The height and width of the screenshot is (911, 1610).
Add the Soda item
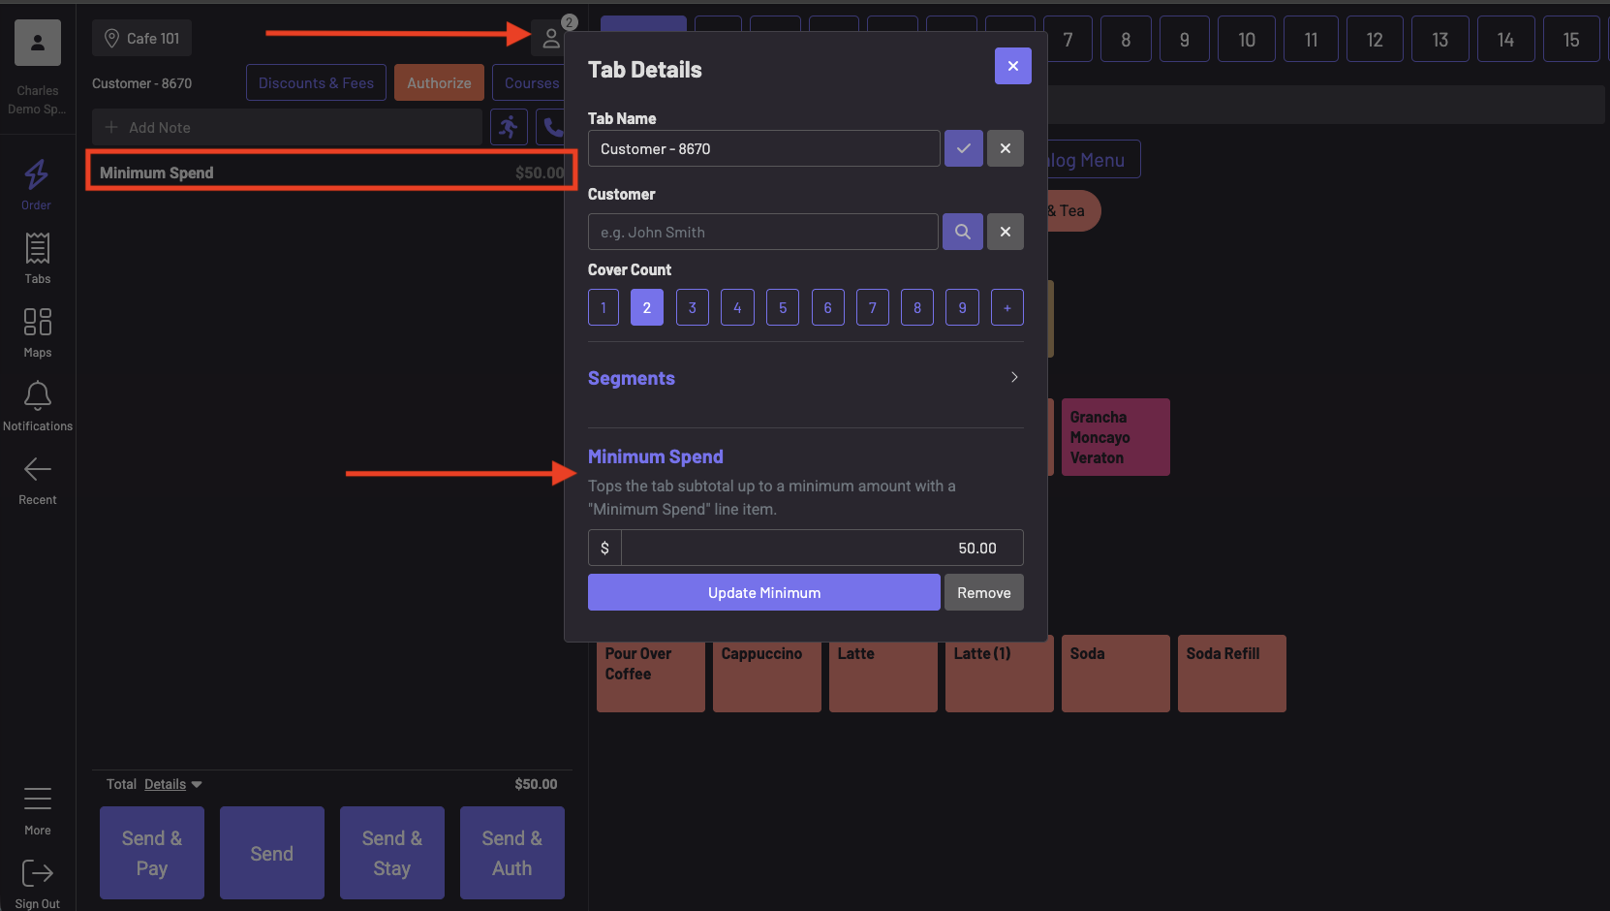click(1116, 674)
